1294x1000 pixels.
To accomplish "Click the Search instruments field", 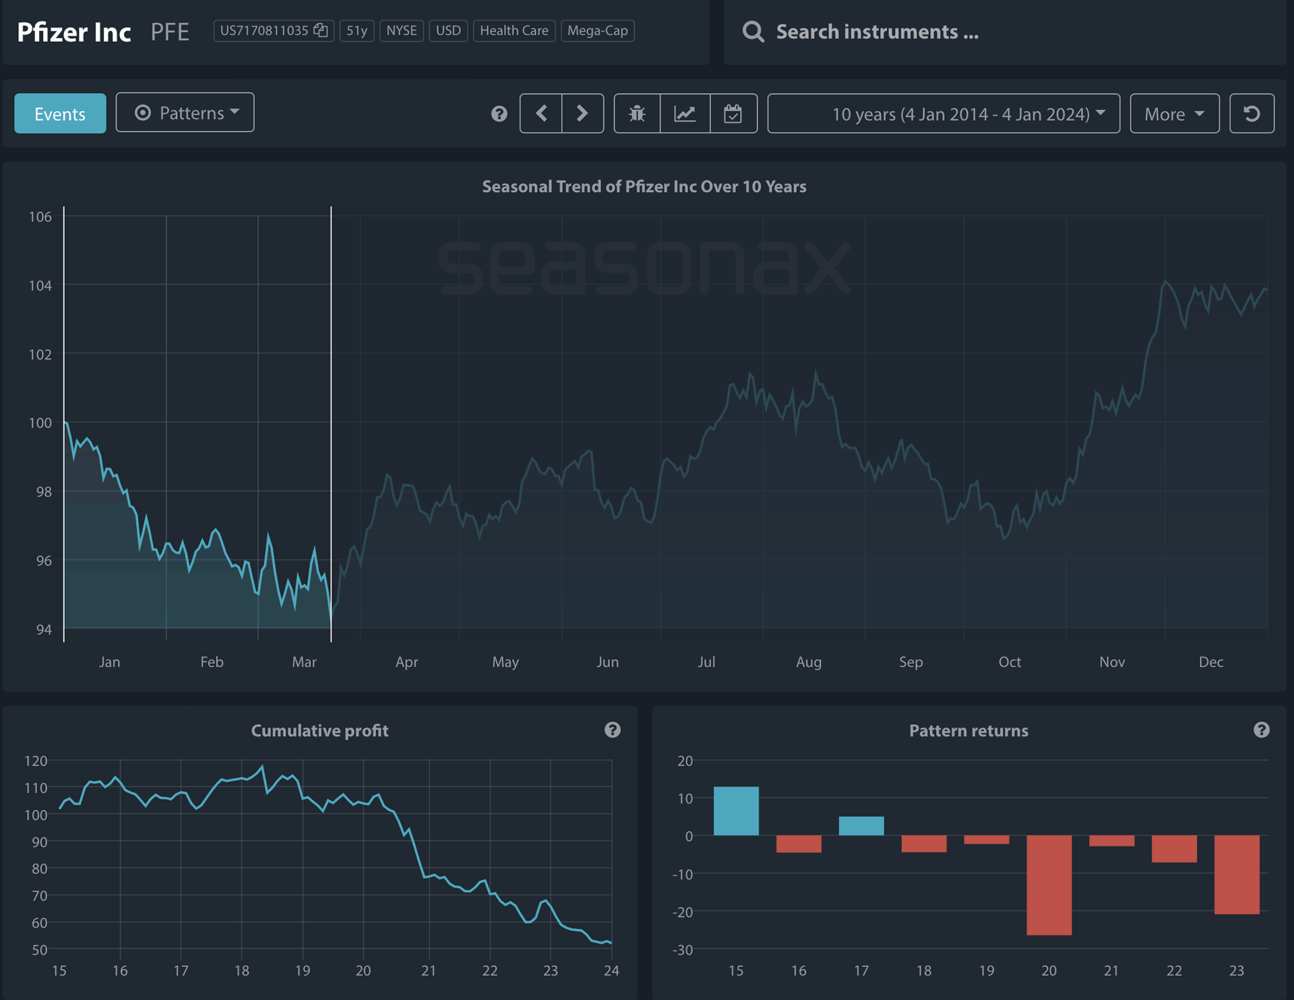I will [x=1004, y=32].
